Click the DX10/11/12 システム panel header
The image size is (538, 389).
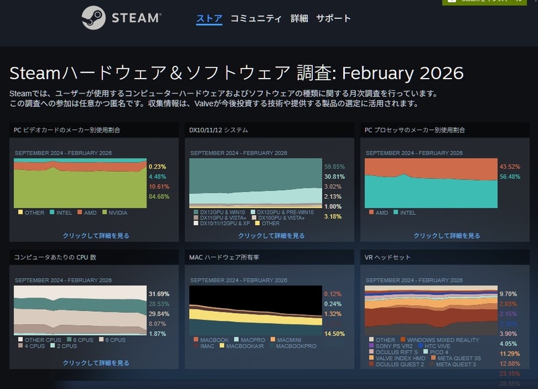(270, 130)
